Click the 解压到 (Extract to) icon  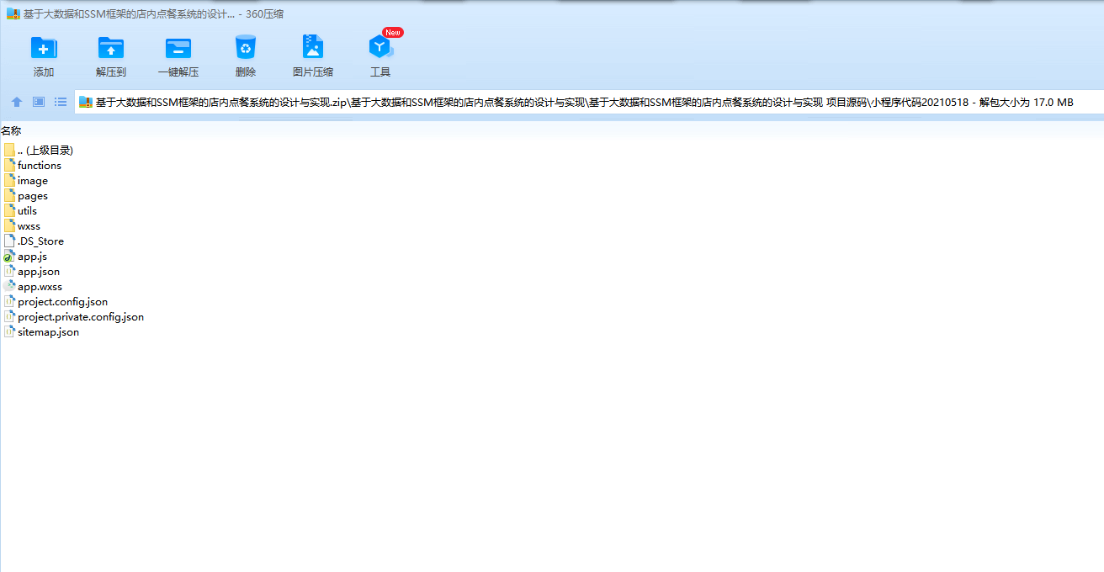coord(111,48)
